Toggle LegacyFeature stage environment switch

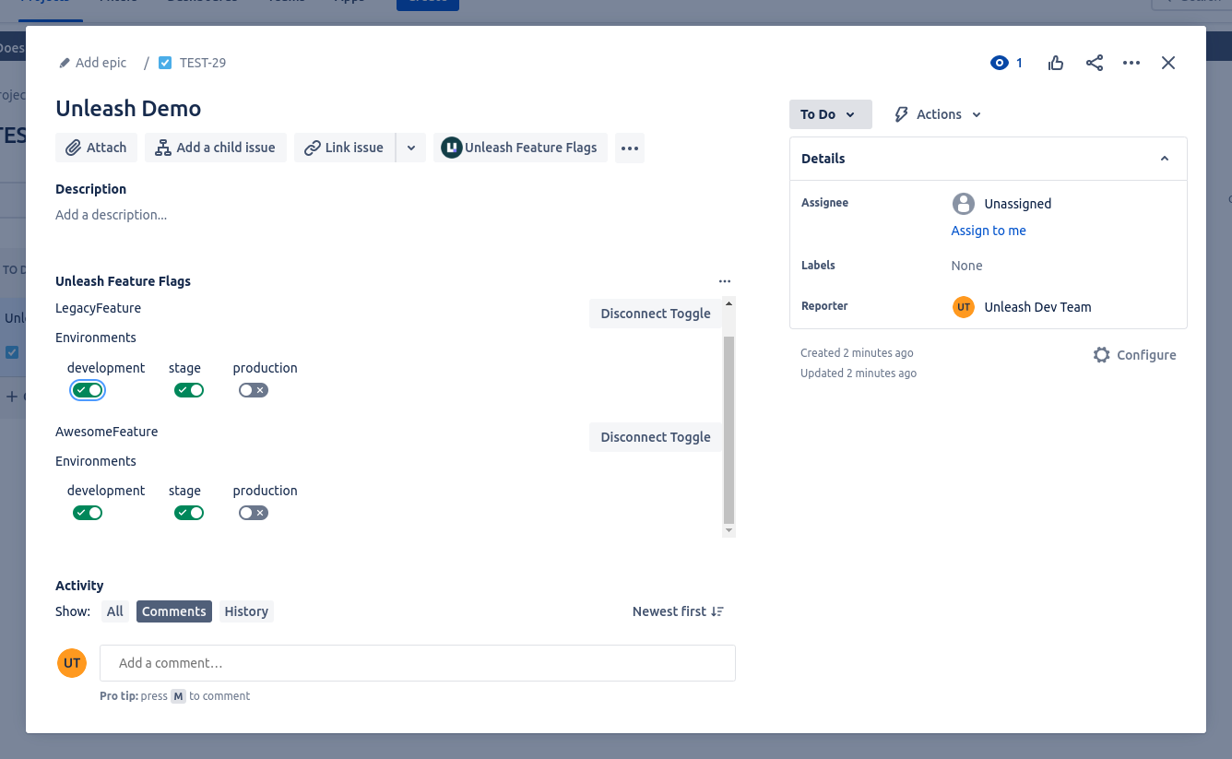coord(189,390)
